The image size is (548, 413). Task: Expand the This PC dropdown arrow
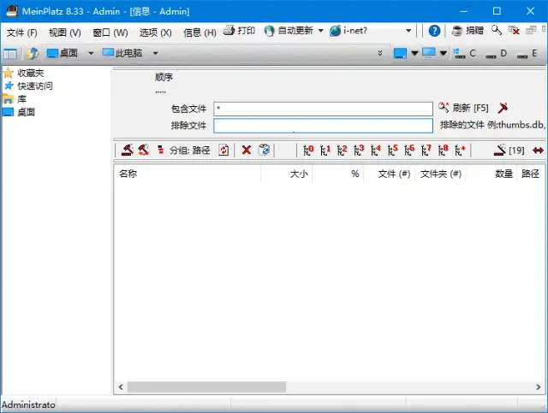click(x=155, y=53)
